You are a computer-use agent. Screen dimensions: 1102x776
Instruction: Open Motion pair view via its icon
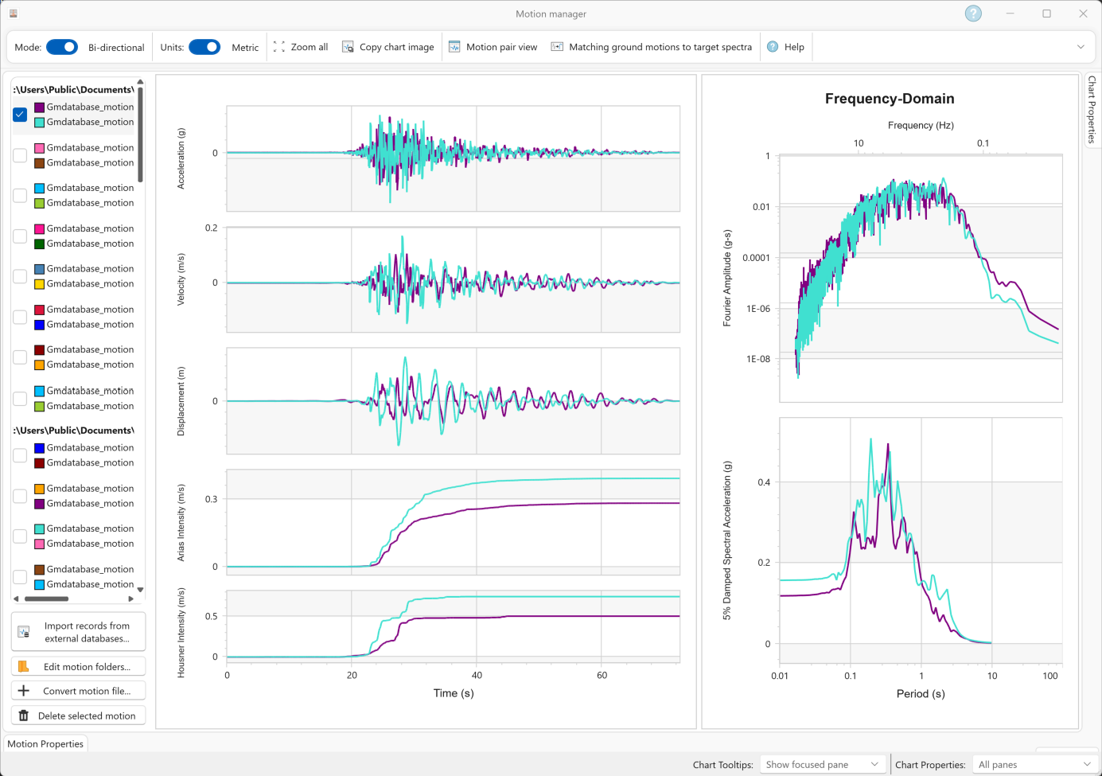454,47
